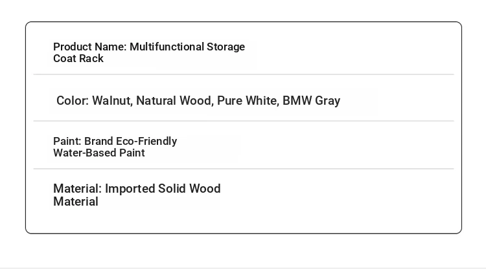Click the word "Wood" in the Material row

point(205,189)
